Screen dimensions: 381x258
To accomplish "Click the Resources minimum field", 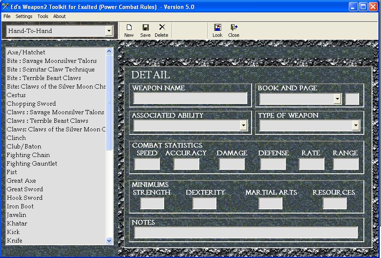I will pos(335,203).
